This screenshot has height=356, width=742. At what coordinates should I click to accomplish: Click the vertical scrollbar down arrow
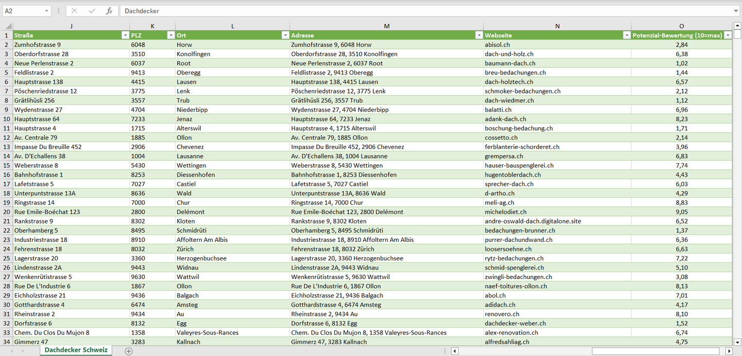tap(737, 342)
